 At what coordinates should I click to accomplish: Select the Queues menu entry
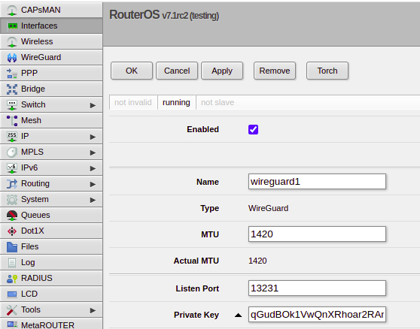51,215
